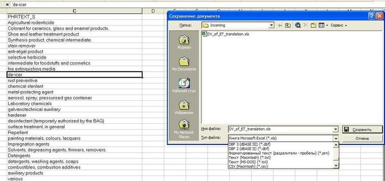
Task: Go to Рабочий стол (Desktop) location
Action: click(x=184, y=85)
